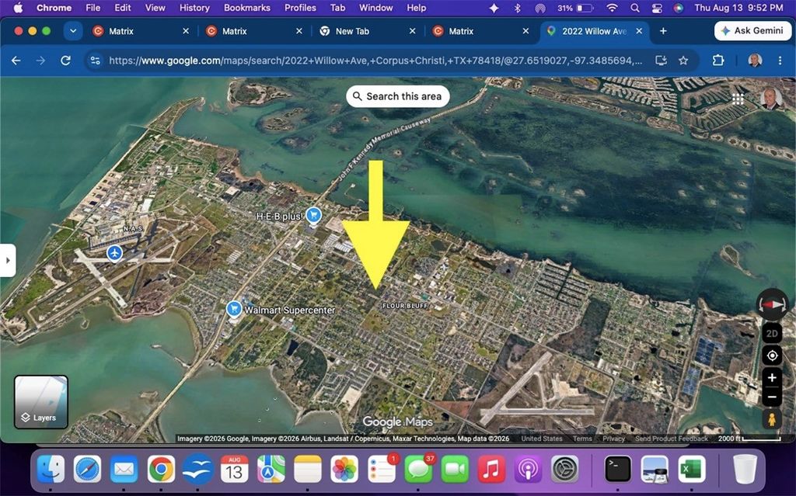Open the Chrome three-dot menu

[x=780, y=61]
